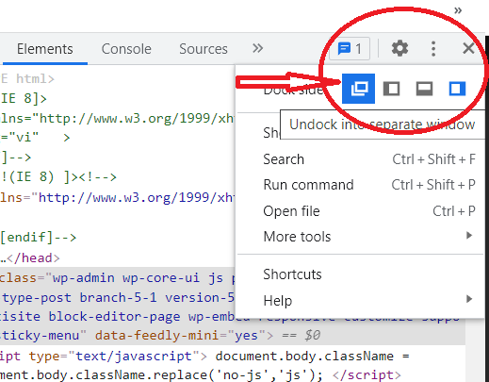Click the 'type-post branch-5-1' class line
Viewport: 489px width, 382px height.
117,297
